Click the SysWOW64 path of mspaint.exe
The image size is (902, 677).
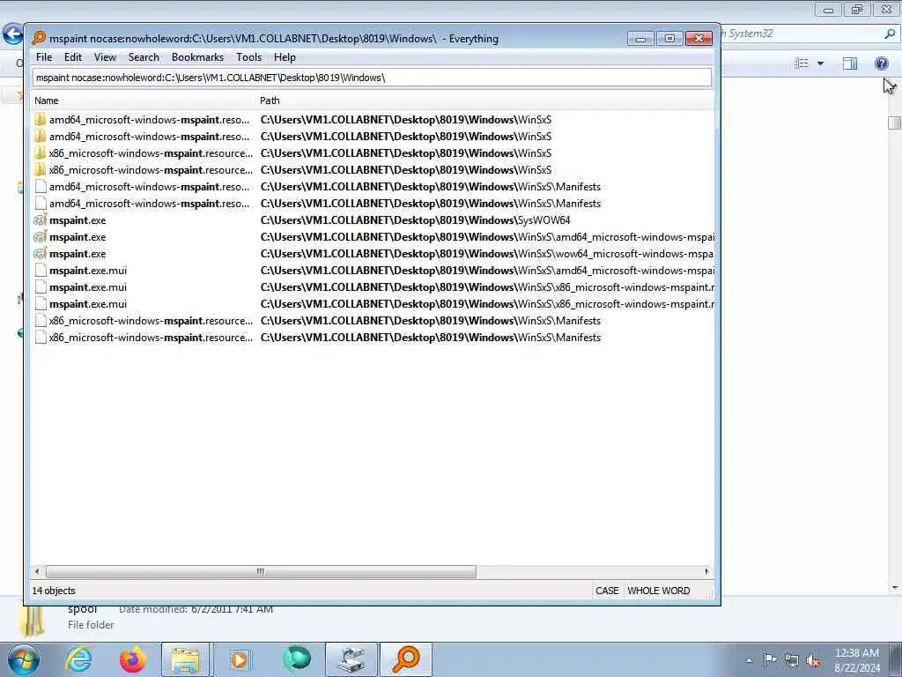point(416,219)
